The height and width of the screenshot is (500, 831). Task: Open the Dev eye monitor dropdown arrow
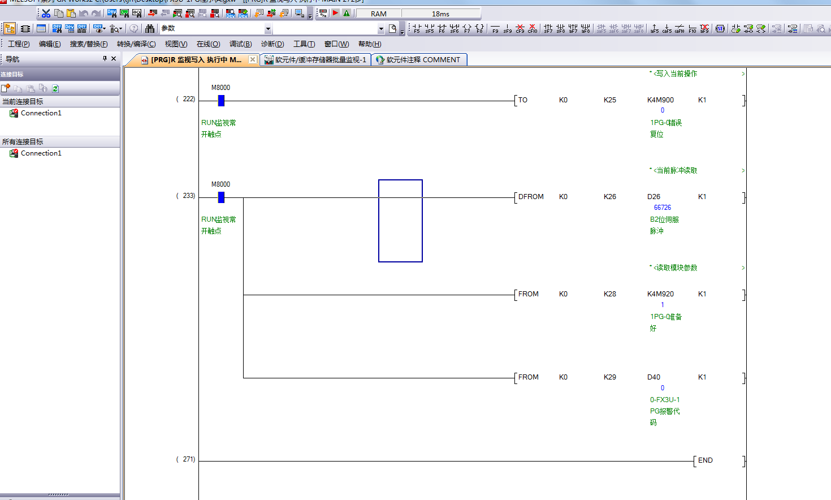click(104, 29)
